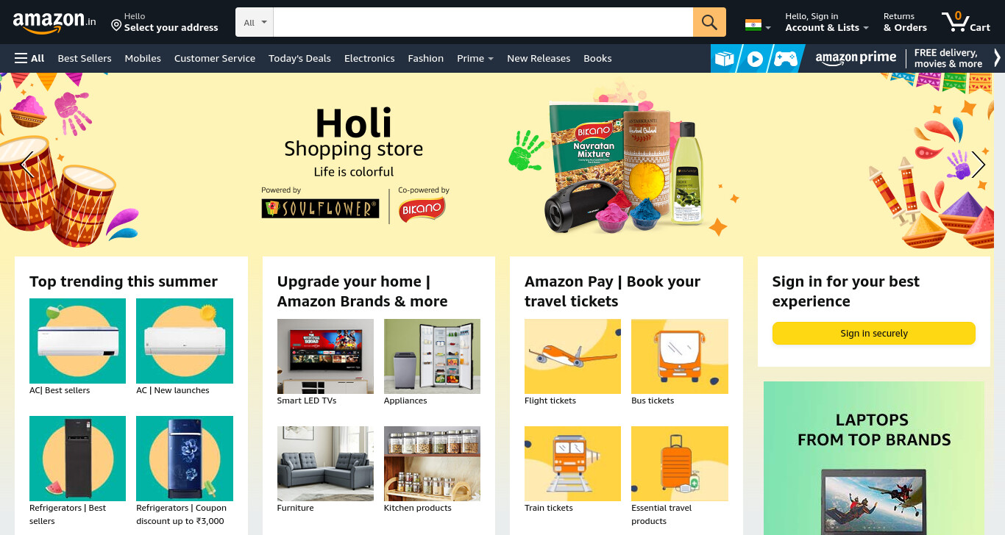
Task: Open the Flight tickets thumbnail
Action: (572, 356)
